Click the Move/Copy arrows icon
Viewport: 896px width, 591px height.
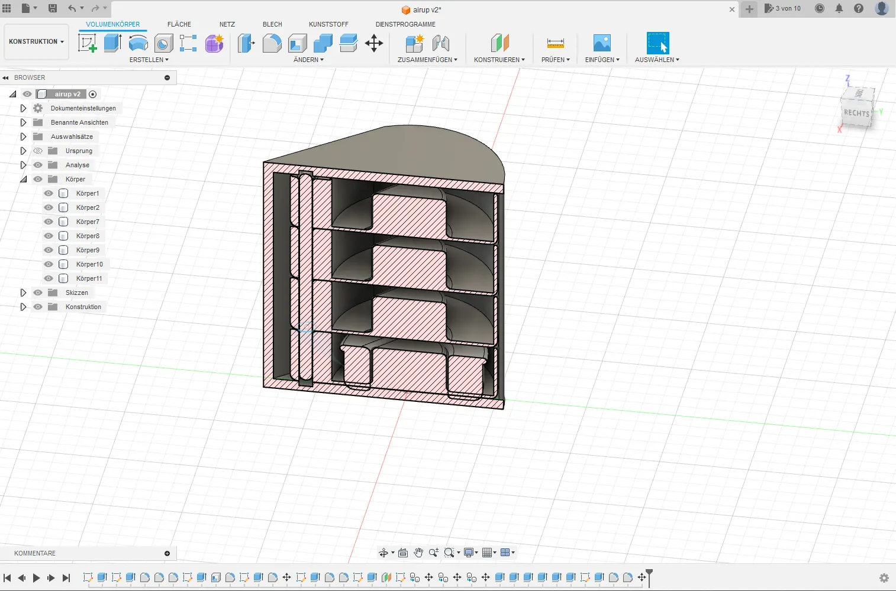(374, 43)
